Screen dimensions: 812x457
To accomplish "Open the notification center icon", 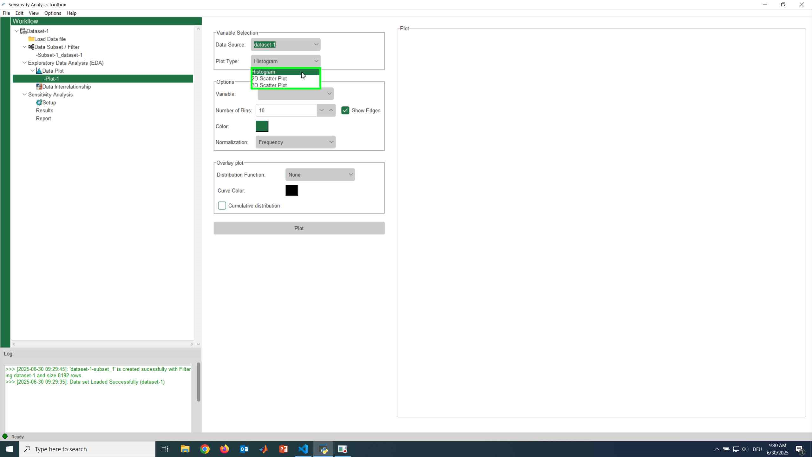I will (800, 449).
